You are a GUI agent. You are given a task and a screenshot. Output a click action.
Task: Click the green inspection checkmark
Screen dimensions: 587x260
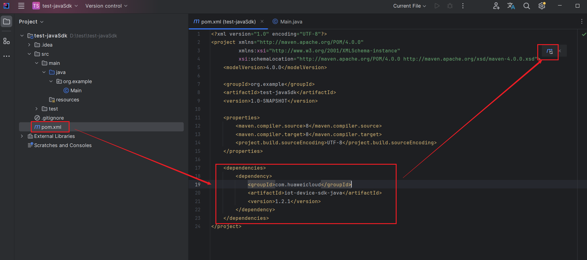click(x=584, y=34)
